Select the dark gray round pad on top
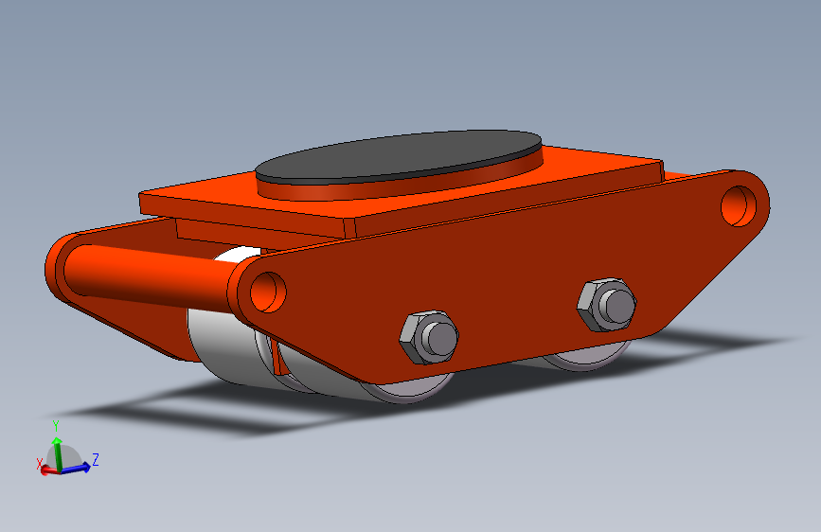Screen dimensions: 821x532 [x=399, y=156]
